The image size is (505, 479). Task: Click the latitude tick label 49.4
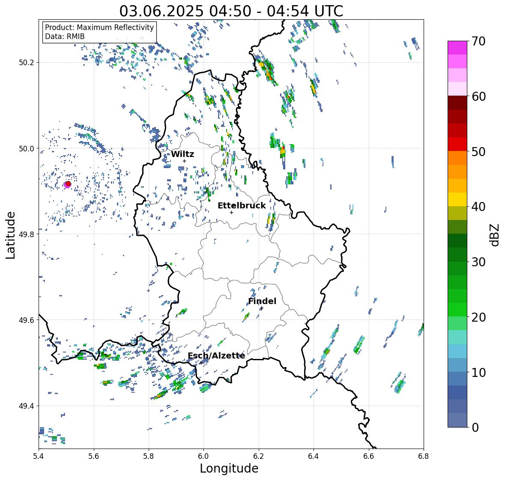27,406
